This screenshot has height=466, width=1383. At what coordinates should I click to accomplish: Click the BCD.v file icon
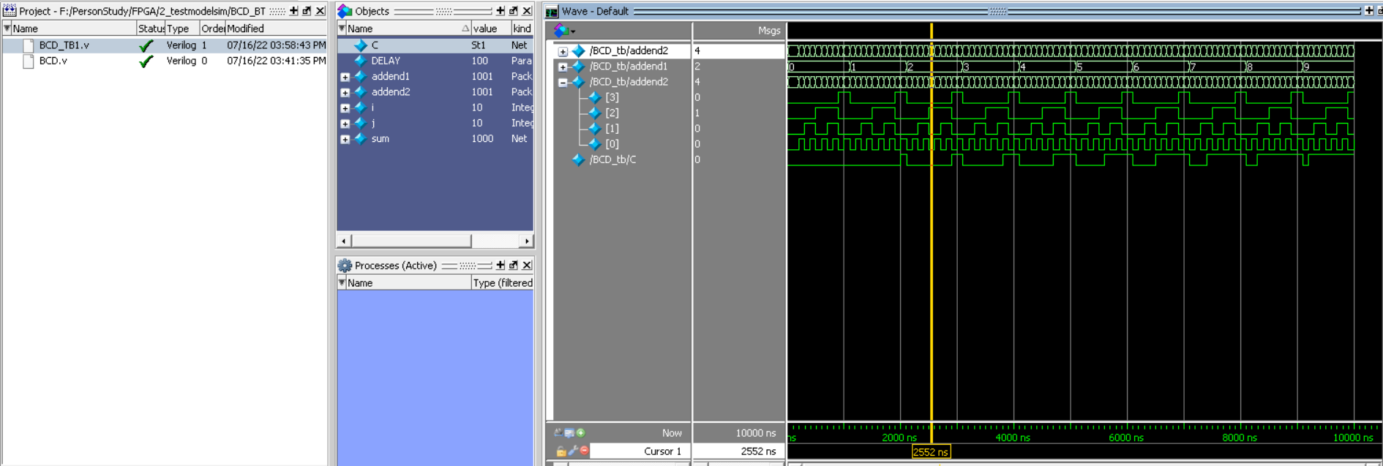[x=29, y=61]
